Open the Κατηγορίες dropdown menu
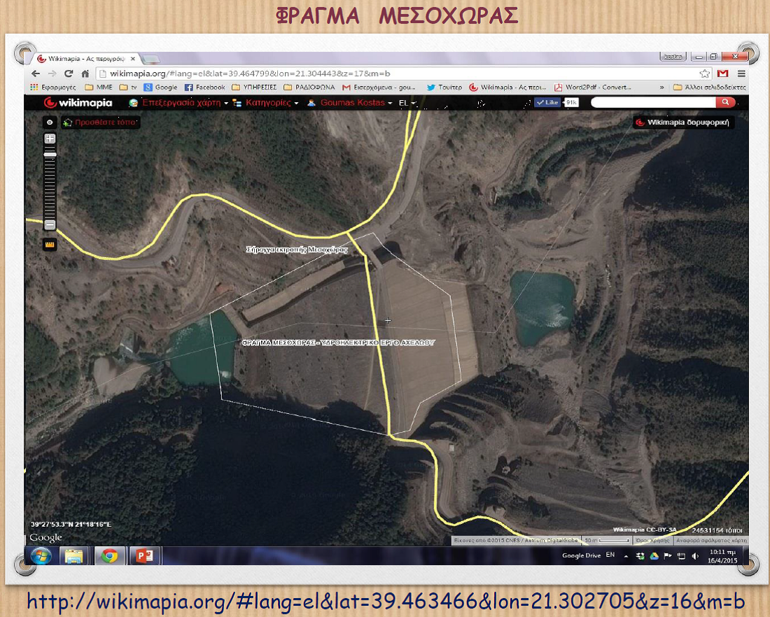 coord(272,103)
